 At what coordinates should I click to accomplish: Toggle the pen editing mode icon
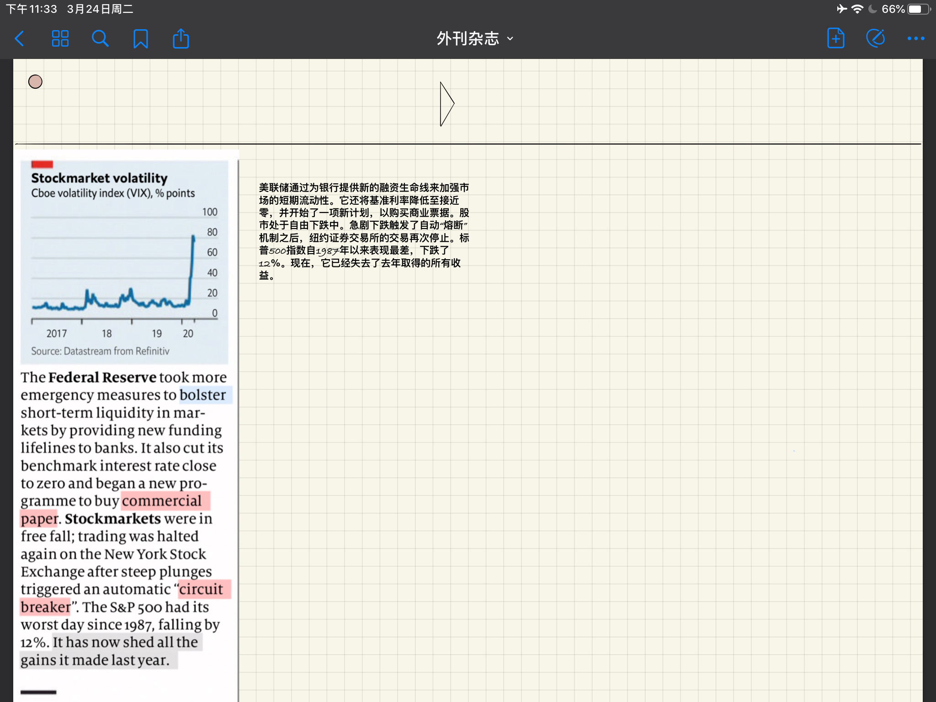coord(875,38)
